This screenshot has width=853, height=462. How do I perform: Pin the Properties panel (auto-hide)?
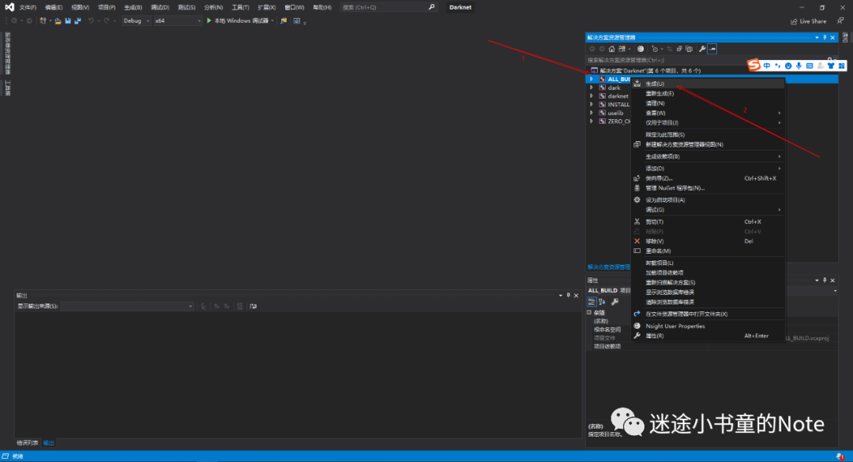[x=825, y=280]
